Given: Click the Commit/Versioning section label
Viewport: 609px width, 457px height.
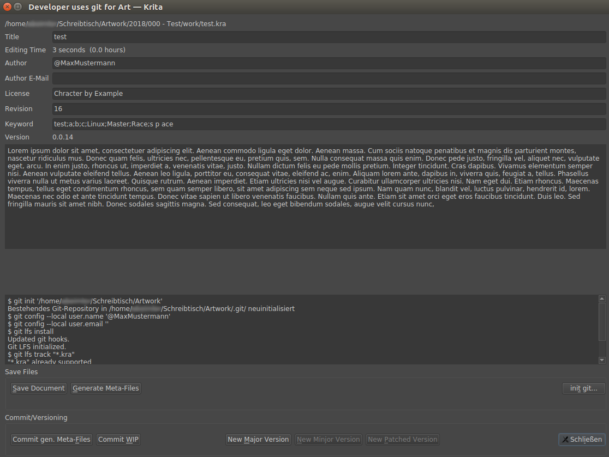Looking at the screenshot, I should (x=36, y=417).
